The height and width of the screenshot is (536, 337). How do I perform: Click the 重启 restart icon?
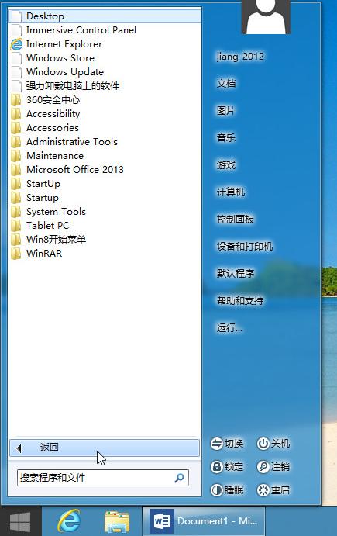263,490
